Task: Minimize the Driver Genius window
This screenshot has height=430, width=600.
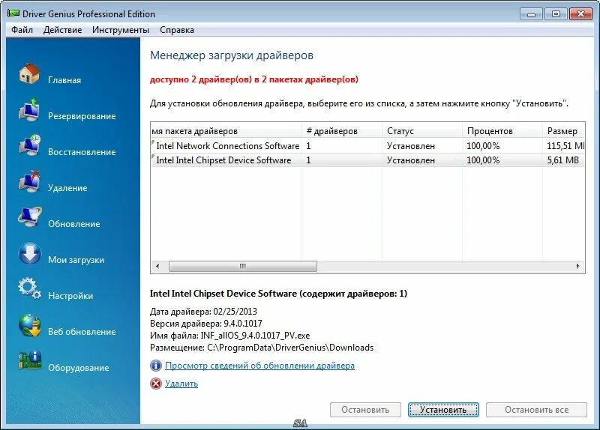Action: (531, 14)
